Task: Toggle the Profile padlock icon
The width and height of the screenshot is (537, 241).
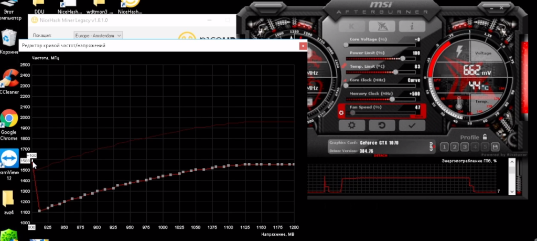Action: tap(485, 137)
